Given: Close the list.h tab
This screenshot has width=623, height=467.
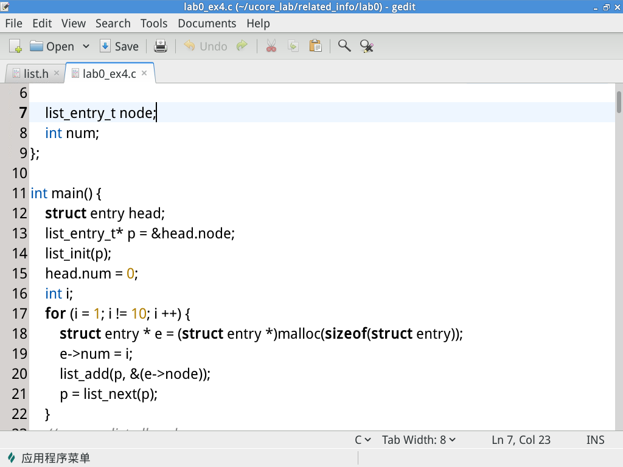Looking at the screenshot, I should pyautogui.click(x=56, y=72).
